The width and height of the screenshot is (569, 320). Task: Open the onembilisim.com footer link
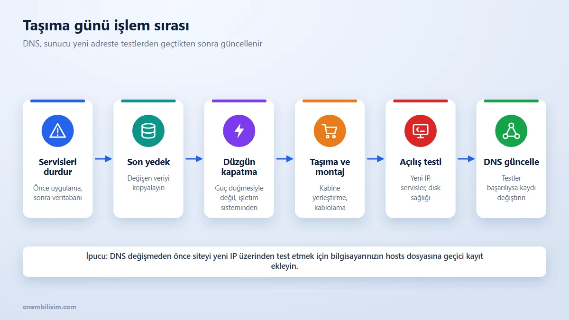tap(49, 307)
